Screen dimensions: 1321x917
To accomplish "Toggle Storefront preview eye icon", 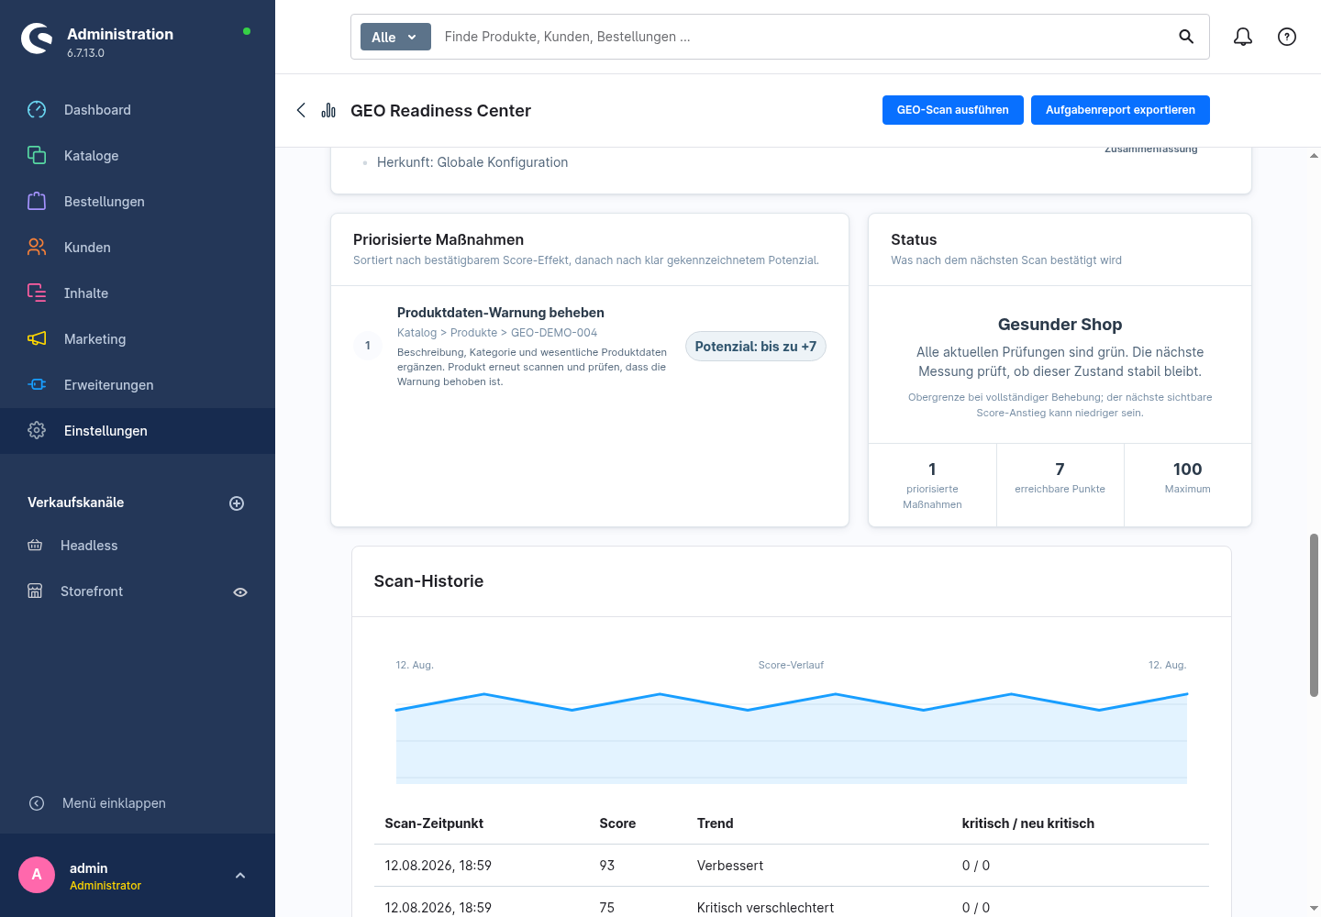I will (240, 592).
